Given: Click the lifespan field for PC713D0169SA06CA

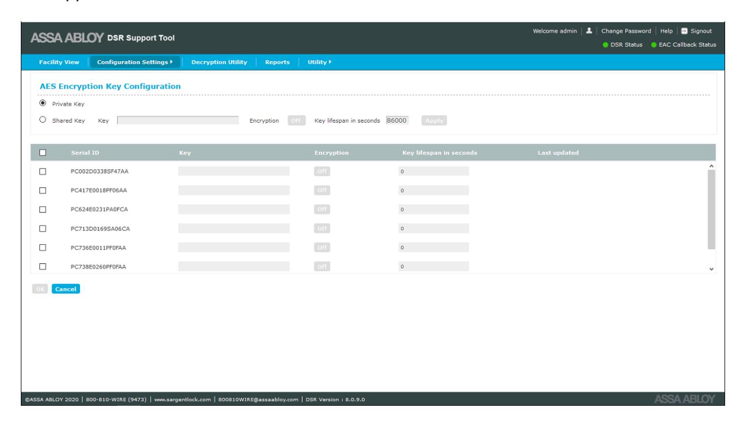Looking at the screenshot, I should (x=434, y=228).
